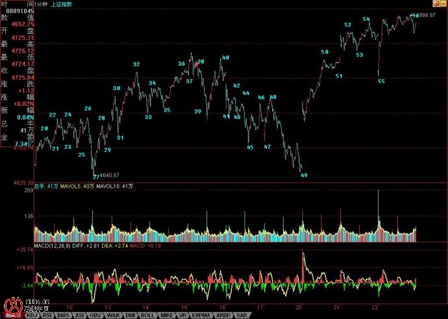Screen dimensions: 448x319
Task: Click wave label 49 at the trough
Action: (x=303, y=175)
